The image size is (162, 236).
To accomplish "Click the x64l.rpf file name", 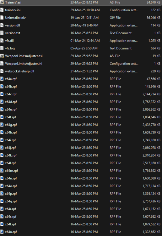I will (x=10, y=163).
